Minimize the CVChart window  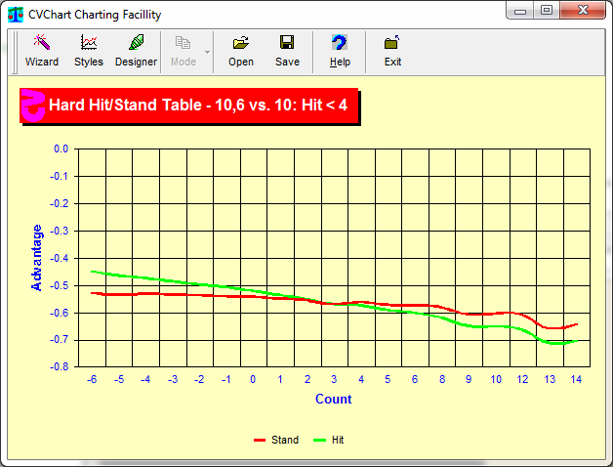pyautogui.click(x=522, y=11)
